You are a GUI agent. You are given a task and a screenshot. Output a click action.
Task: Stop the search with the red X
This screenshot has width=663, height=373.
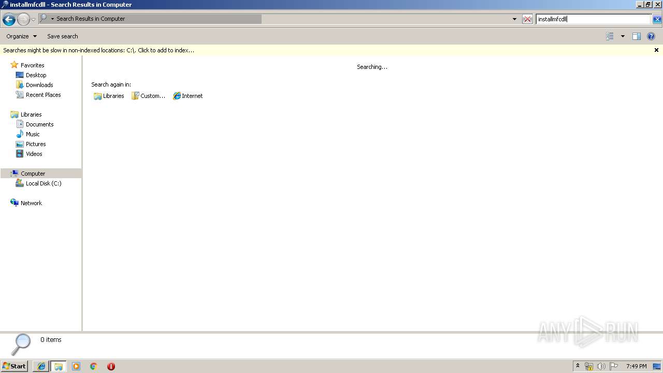[x=527, y=19]
